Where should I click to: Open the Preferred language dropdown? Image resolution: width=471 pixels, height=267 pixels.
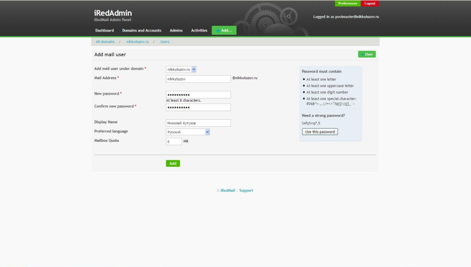pos(188,132)
